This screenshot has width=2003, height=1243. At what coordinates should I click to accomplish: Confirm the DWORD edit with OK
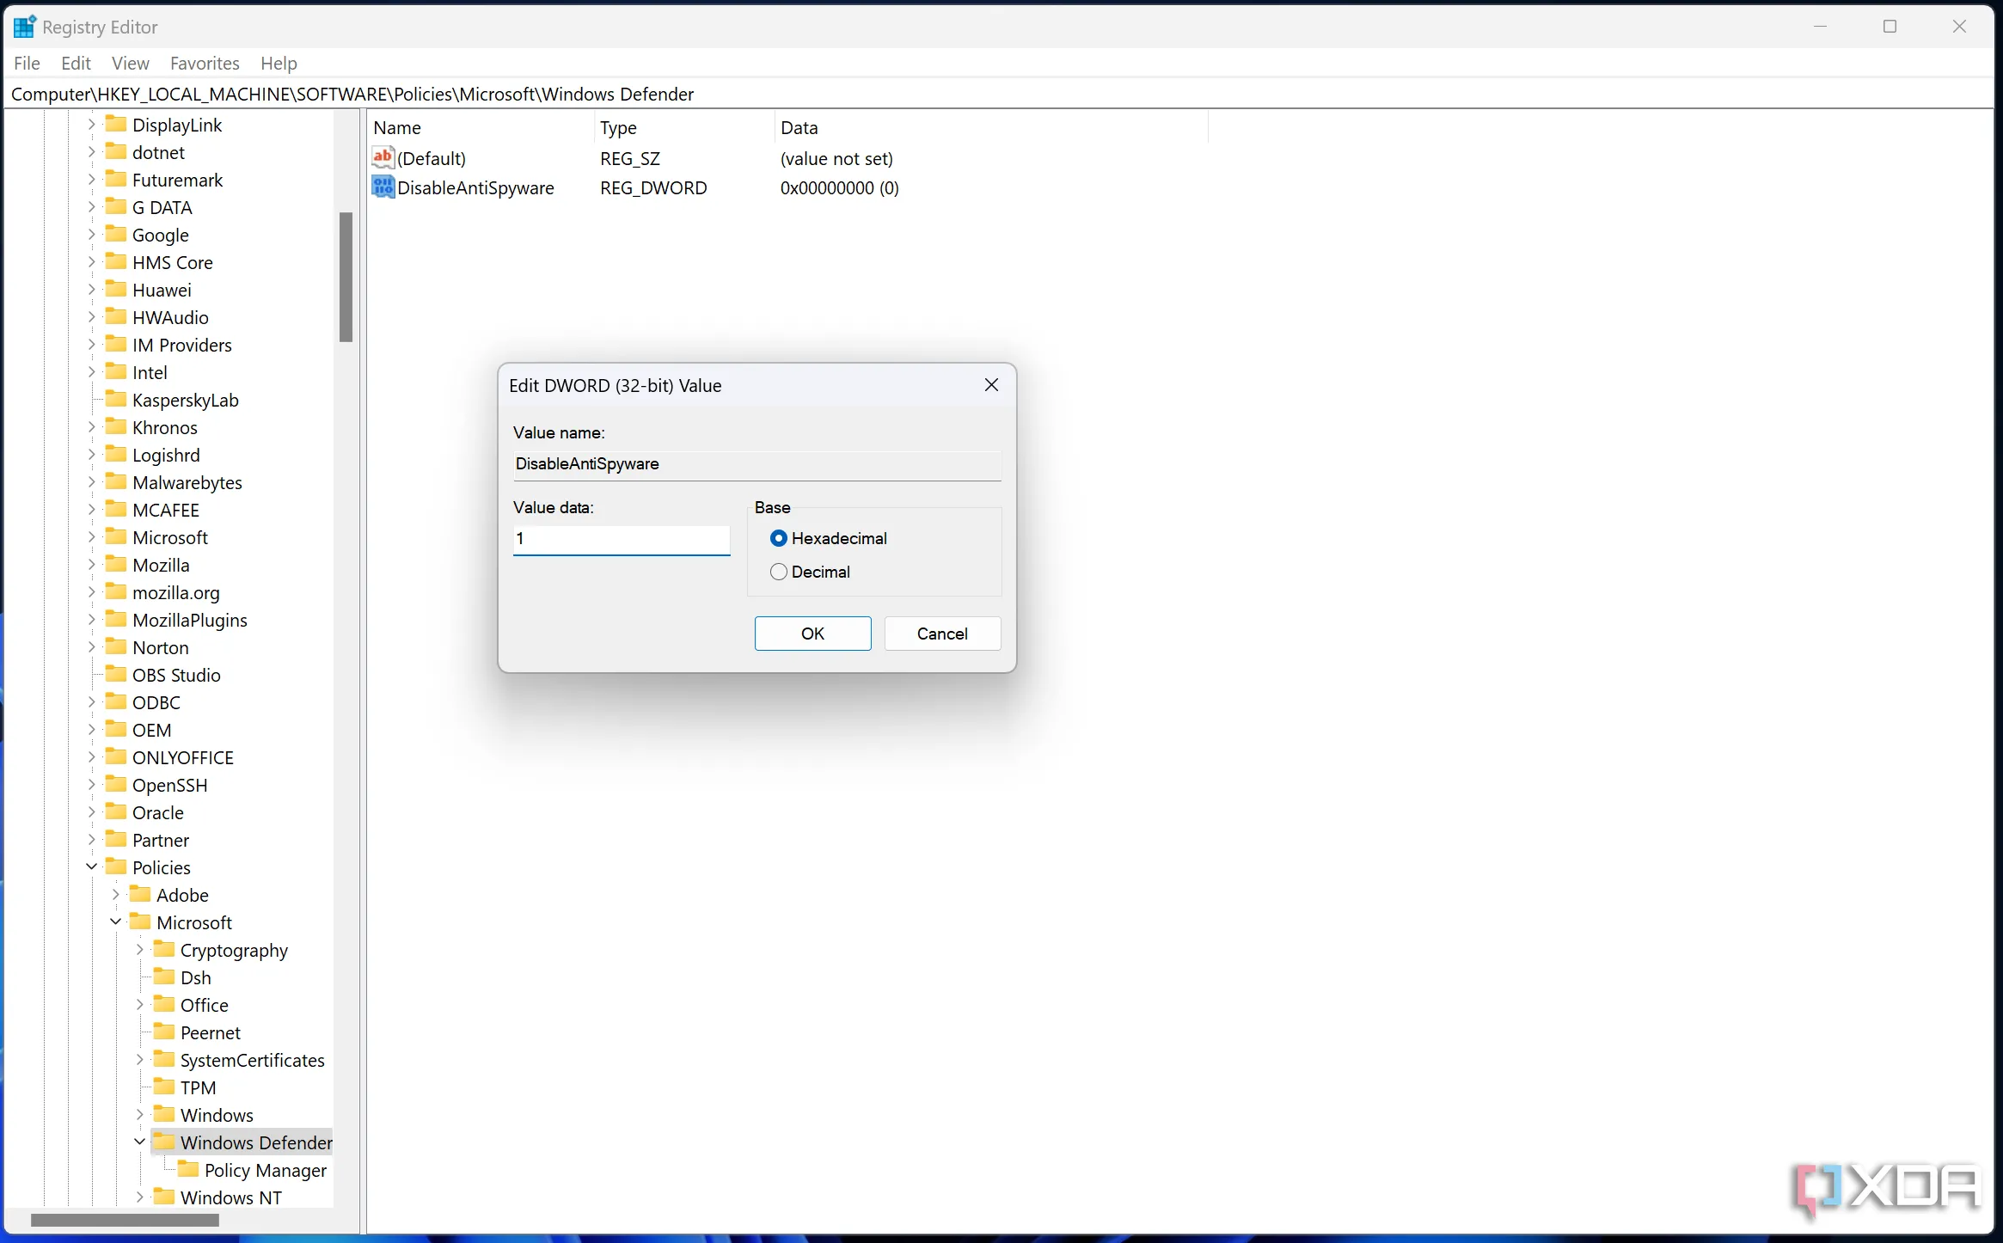click(x=812, y=634)
